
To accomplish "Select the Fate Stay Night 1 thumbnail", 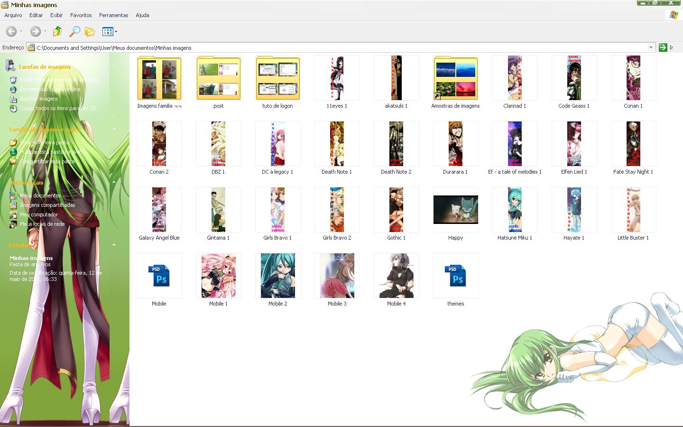I will 633,144.
